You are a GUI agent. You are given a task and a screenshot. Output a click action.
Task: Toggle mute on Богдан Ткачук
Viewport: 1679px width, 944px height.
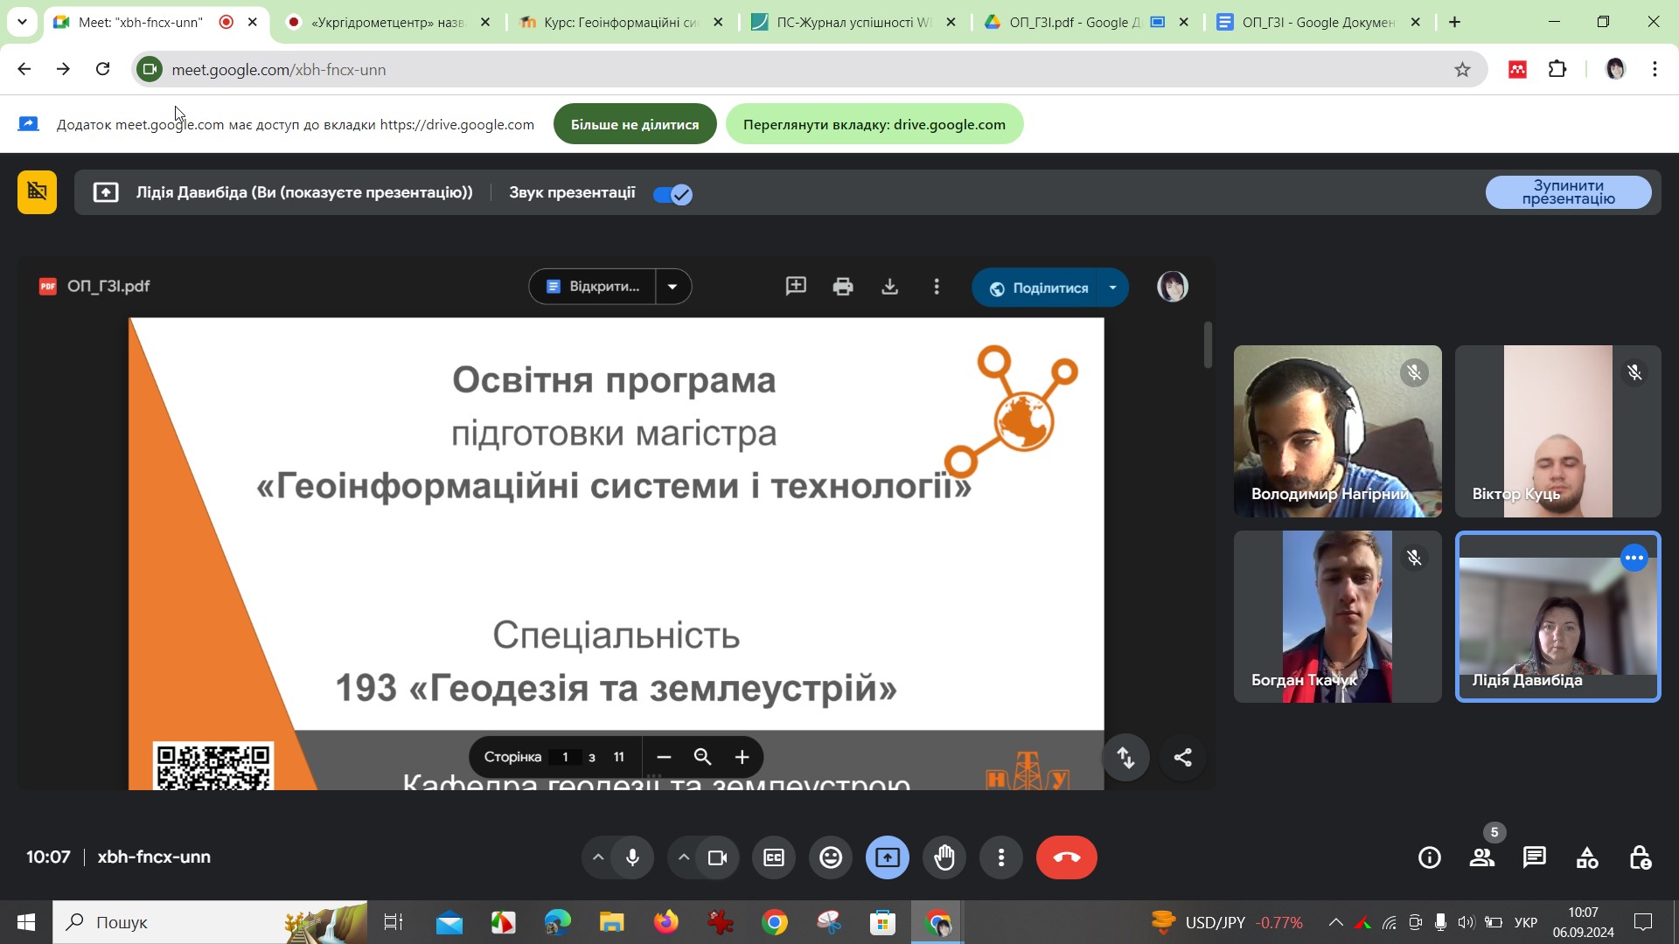tap(1414, 558)
